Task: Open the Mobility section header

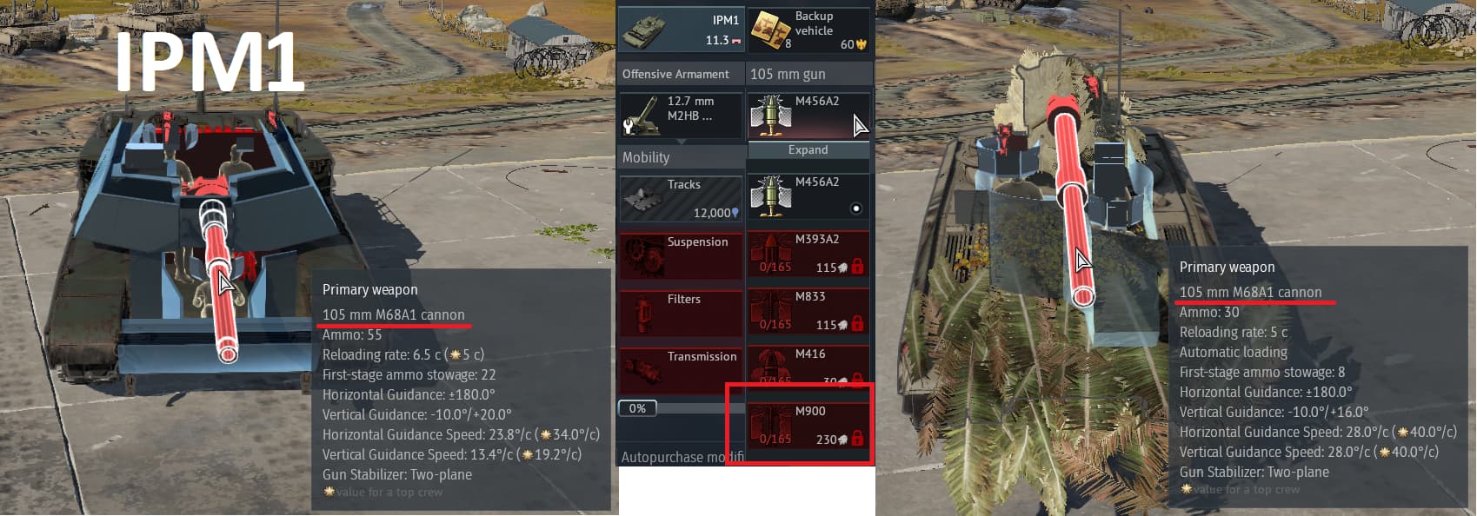Action: click(x=682, y=157)
